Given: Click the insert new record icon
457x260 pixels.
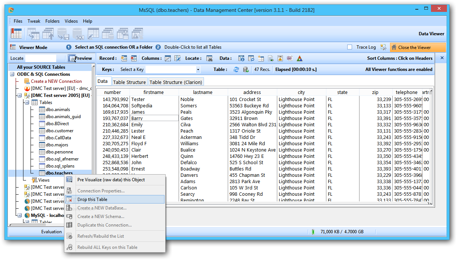Looking at the screenshot, I should (x=124, y=58).
